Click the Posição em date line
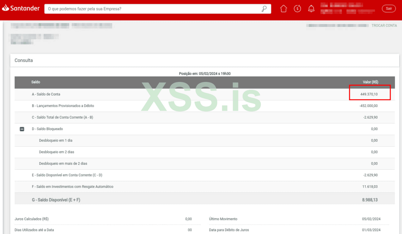402x234 pixels. (205, 74)
